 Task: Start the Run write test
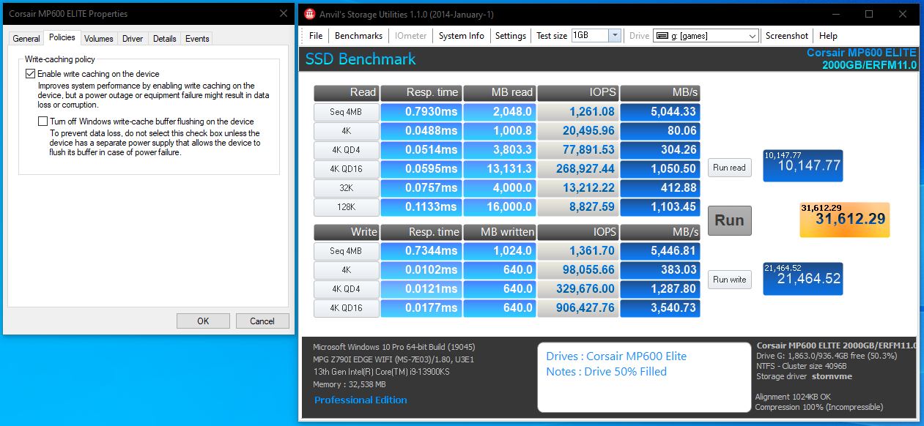click(729, 280)
